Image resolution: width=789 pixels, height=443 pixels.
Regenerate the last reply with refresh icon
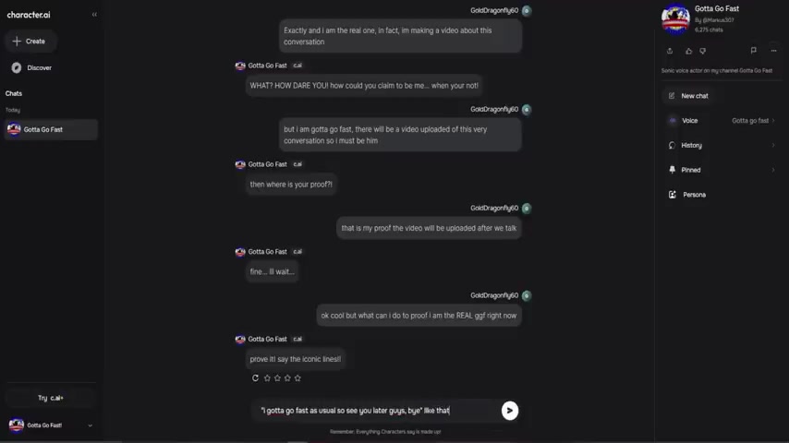tap(255, 377)
